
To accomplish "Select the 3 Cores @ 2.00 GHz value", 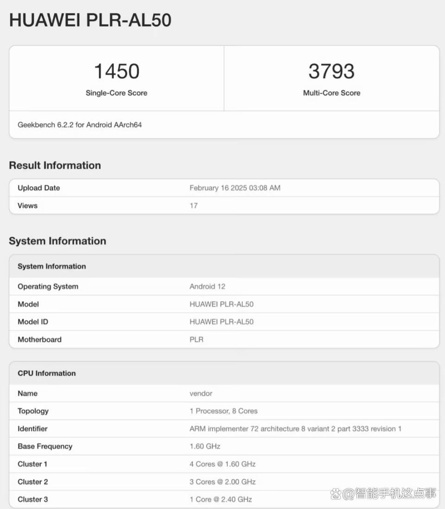I will click(x=222, y=482).
